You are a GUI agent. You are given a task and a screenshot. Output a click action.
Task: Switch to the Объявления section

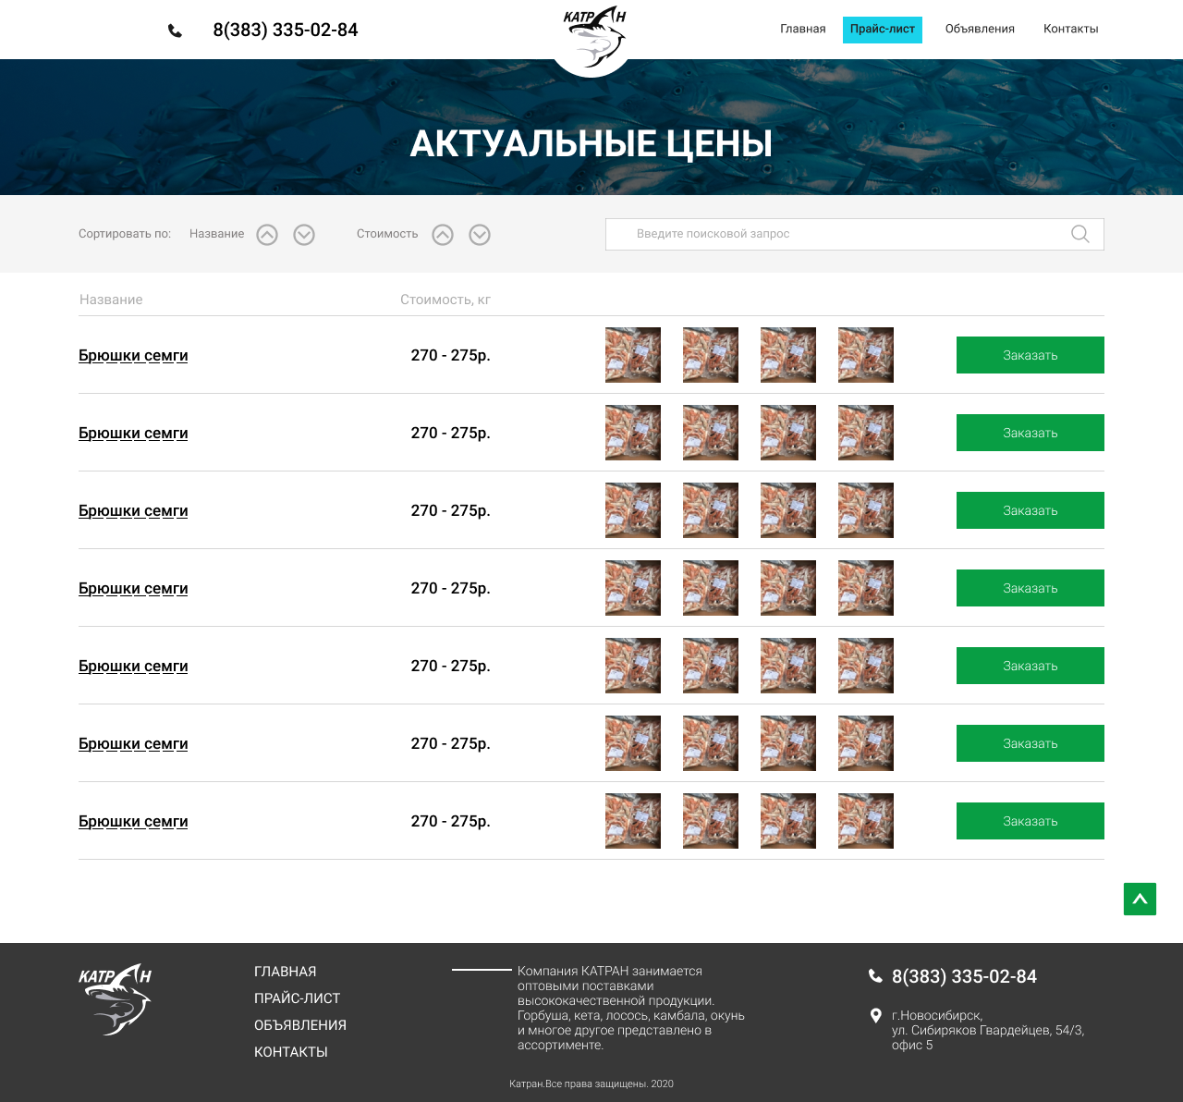[980, 29]
